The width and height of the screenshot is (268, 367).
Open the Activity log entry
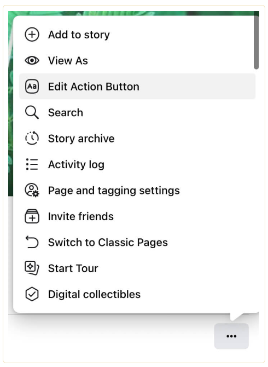pyautogui.click(x=137, y=164)
